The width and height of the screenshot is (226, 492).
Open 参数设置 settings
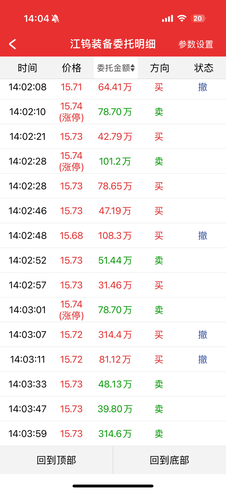[x=196, y=44]
